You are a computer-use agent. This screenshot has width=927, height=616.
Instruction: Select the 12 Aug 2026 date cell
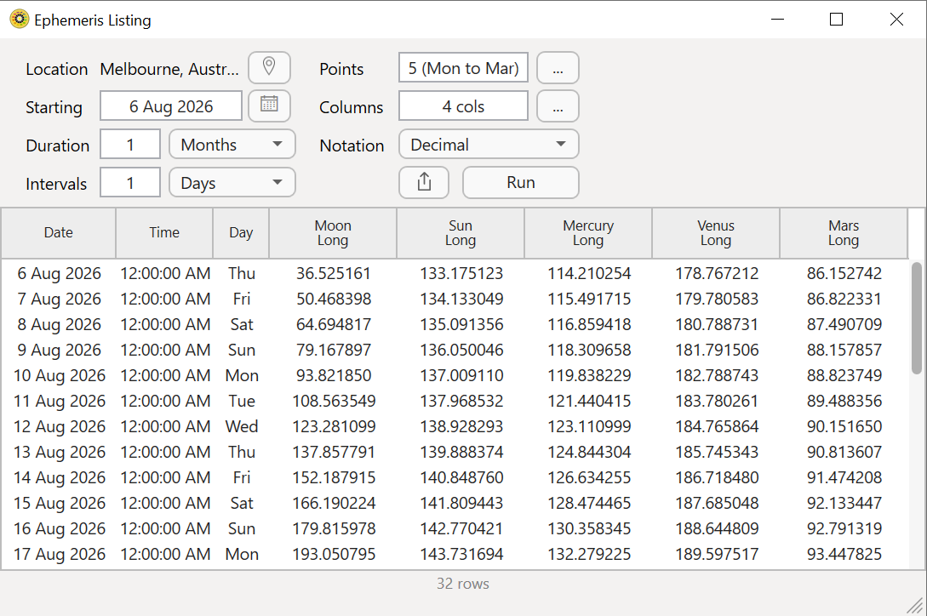point(59,426)
